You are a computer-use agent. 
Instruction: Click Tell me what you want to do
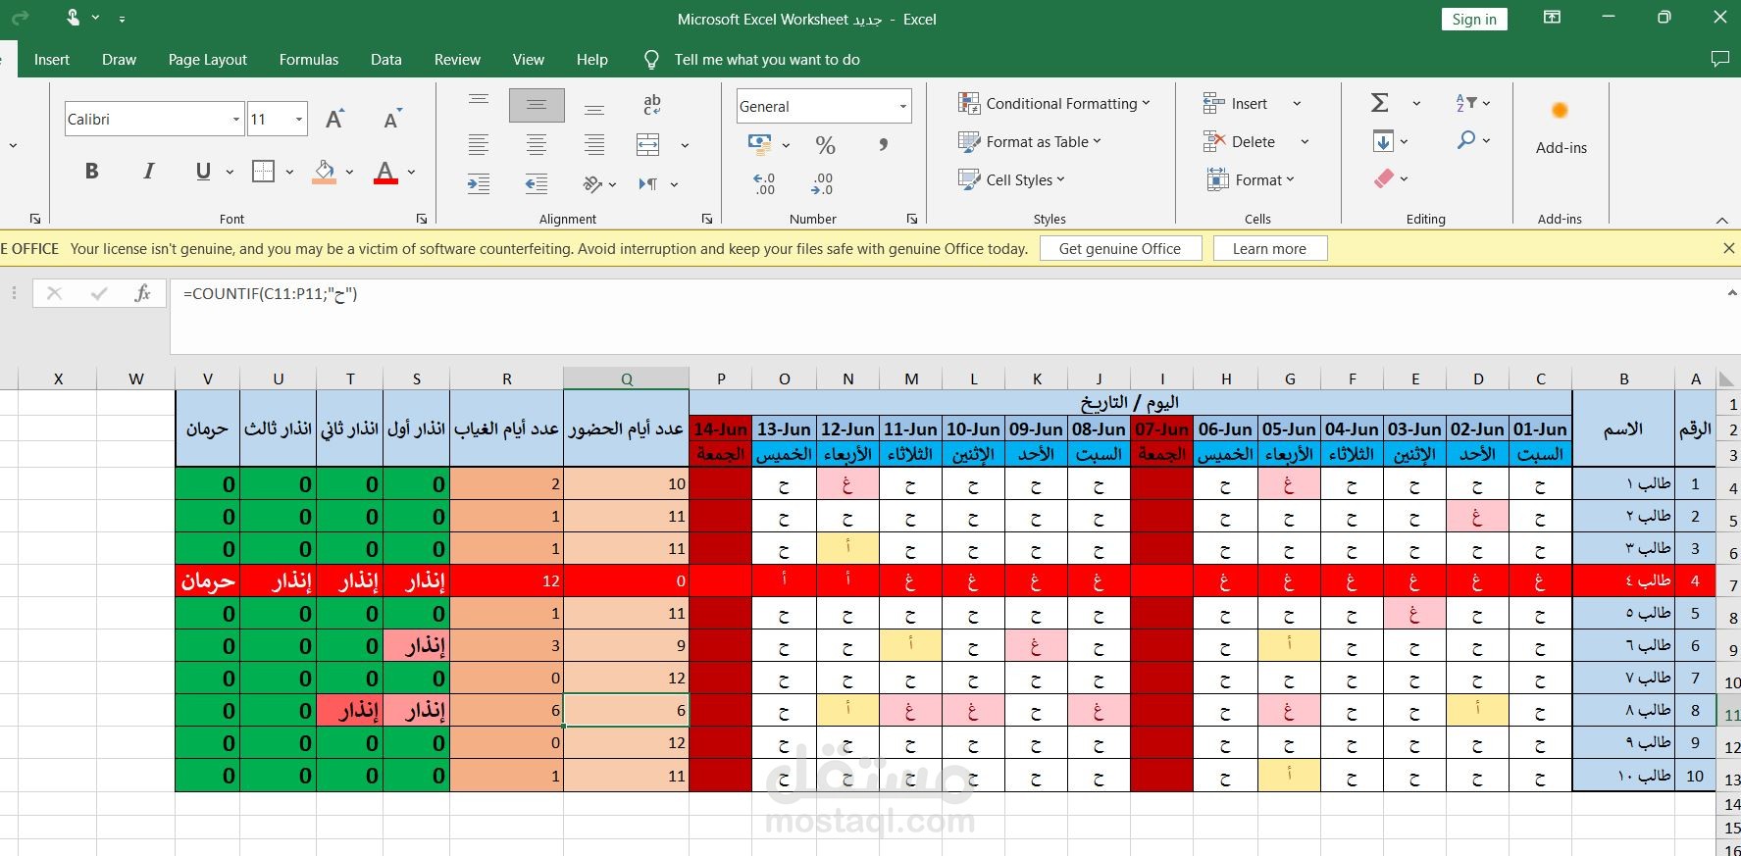[x=767, y=60]
